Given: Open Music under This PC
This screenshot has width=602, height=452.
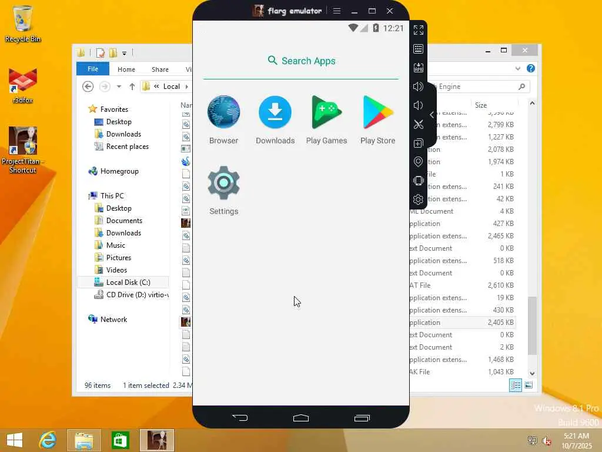Looking at the screenshot, I should [x=116, y=245].
